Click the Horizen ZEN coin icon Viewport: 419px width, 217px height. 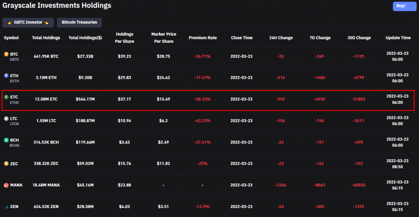pyautogui.click(x=6, y=207)
